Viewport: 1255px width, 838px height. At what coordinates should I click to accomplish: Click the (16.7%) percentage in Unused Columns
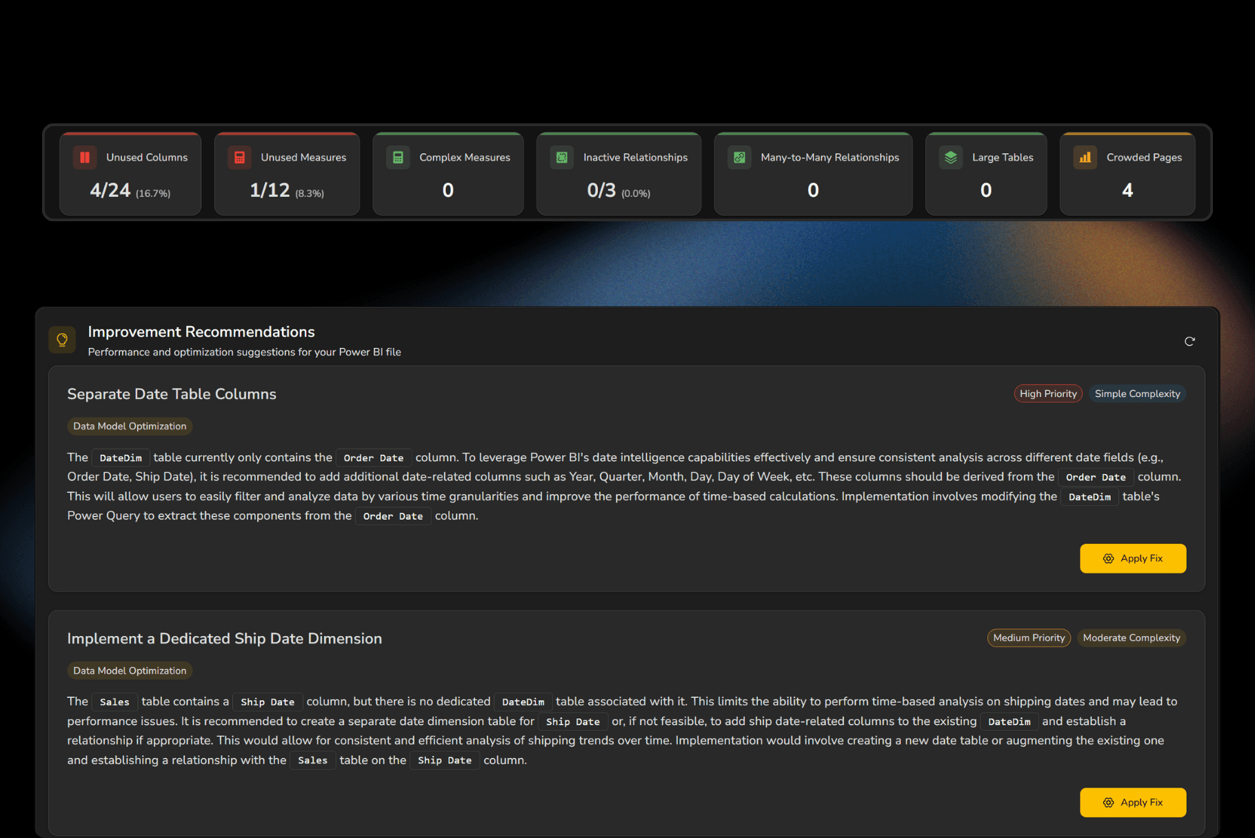click(153, 194)
